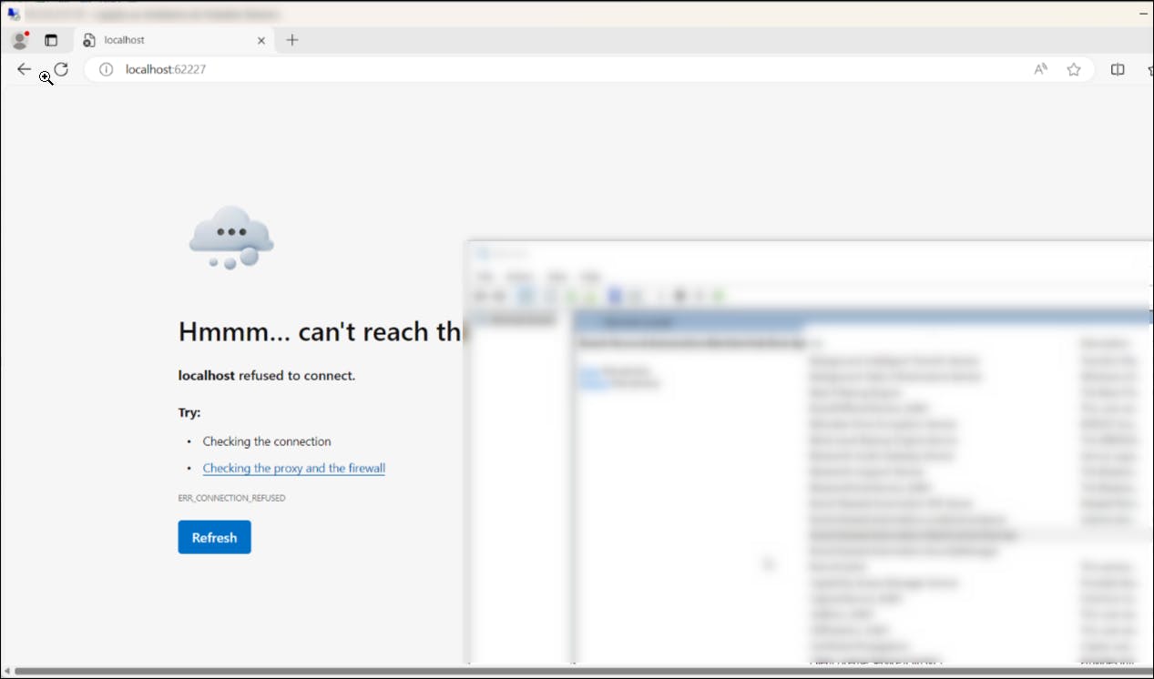Open the 'Checking the proxy and the firewall' link
This screenshot has height=679, width=1154.
click(293, 468)
